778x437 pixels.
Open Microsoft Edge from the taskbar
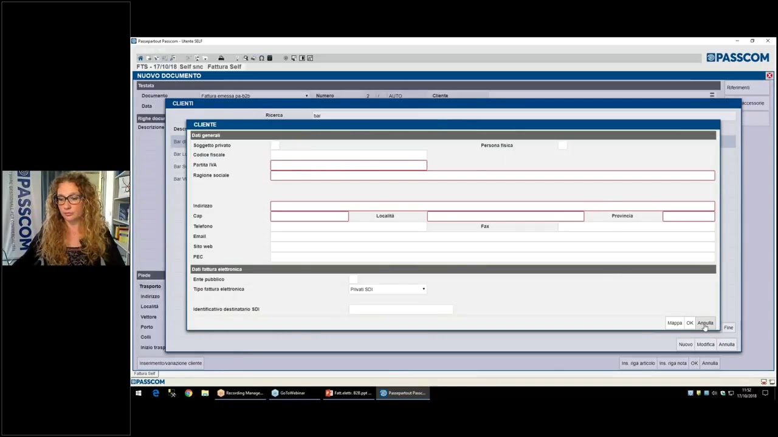156,393
